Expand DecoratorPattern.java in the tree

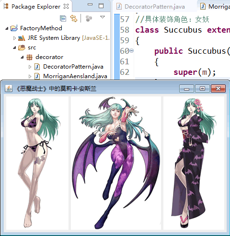(30, 67)
